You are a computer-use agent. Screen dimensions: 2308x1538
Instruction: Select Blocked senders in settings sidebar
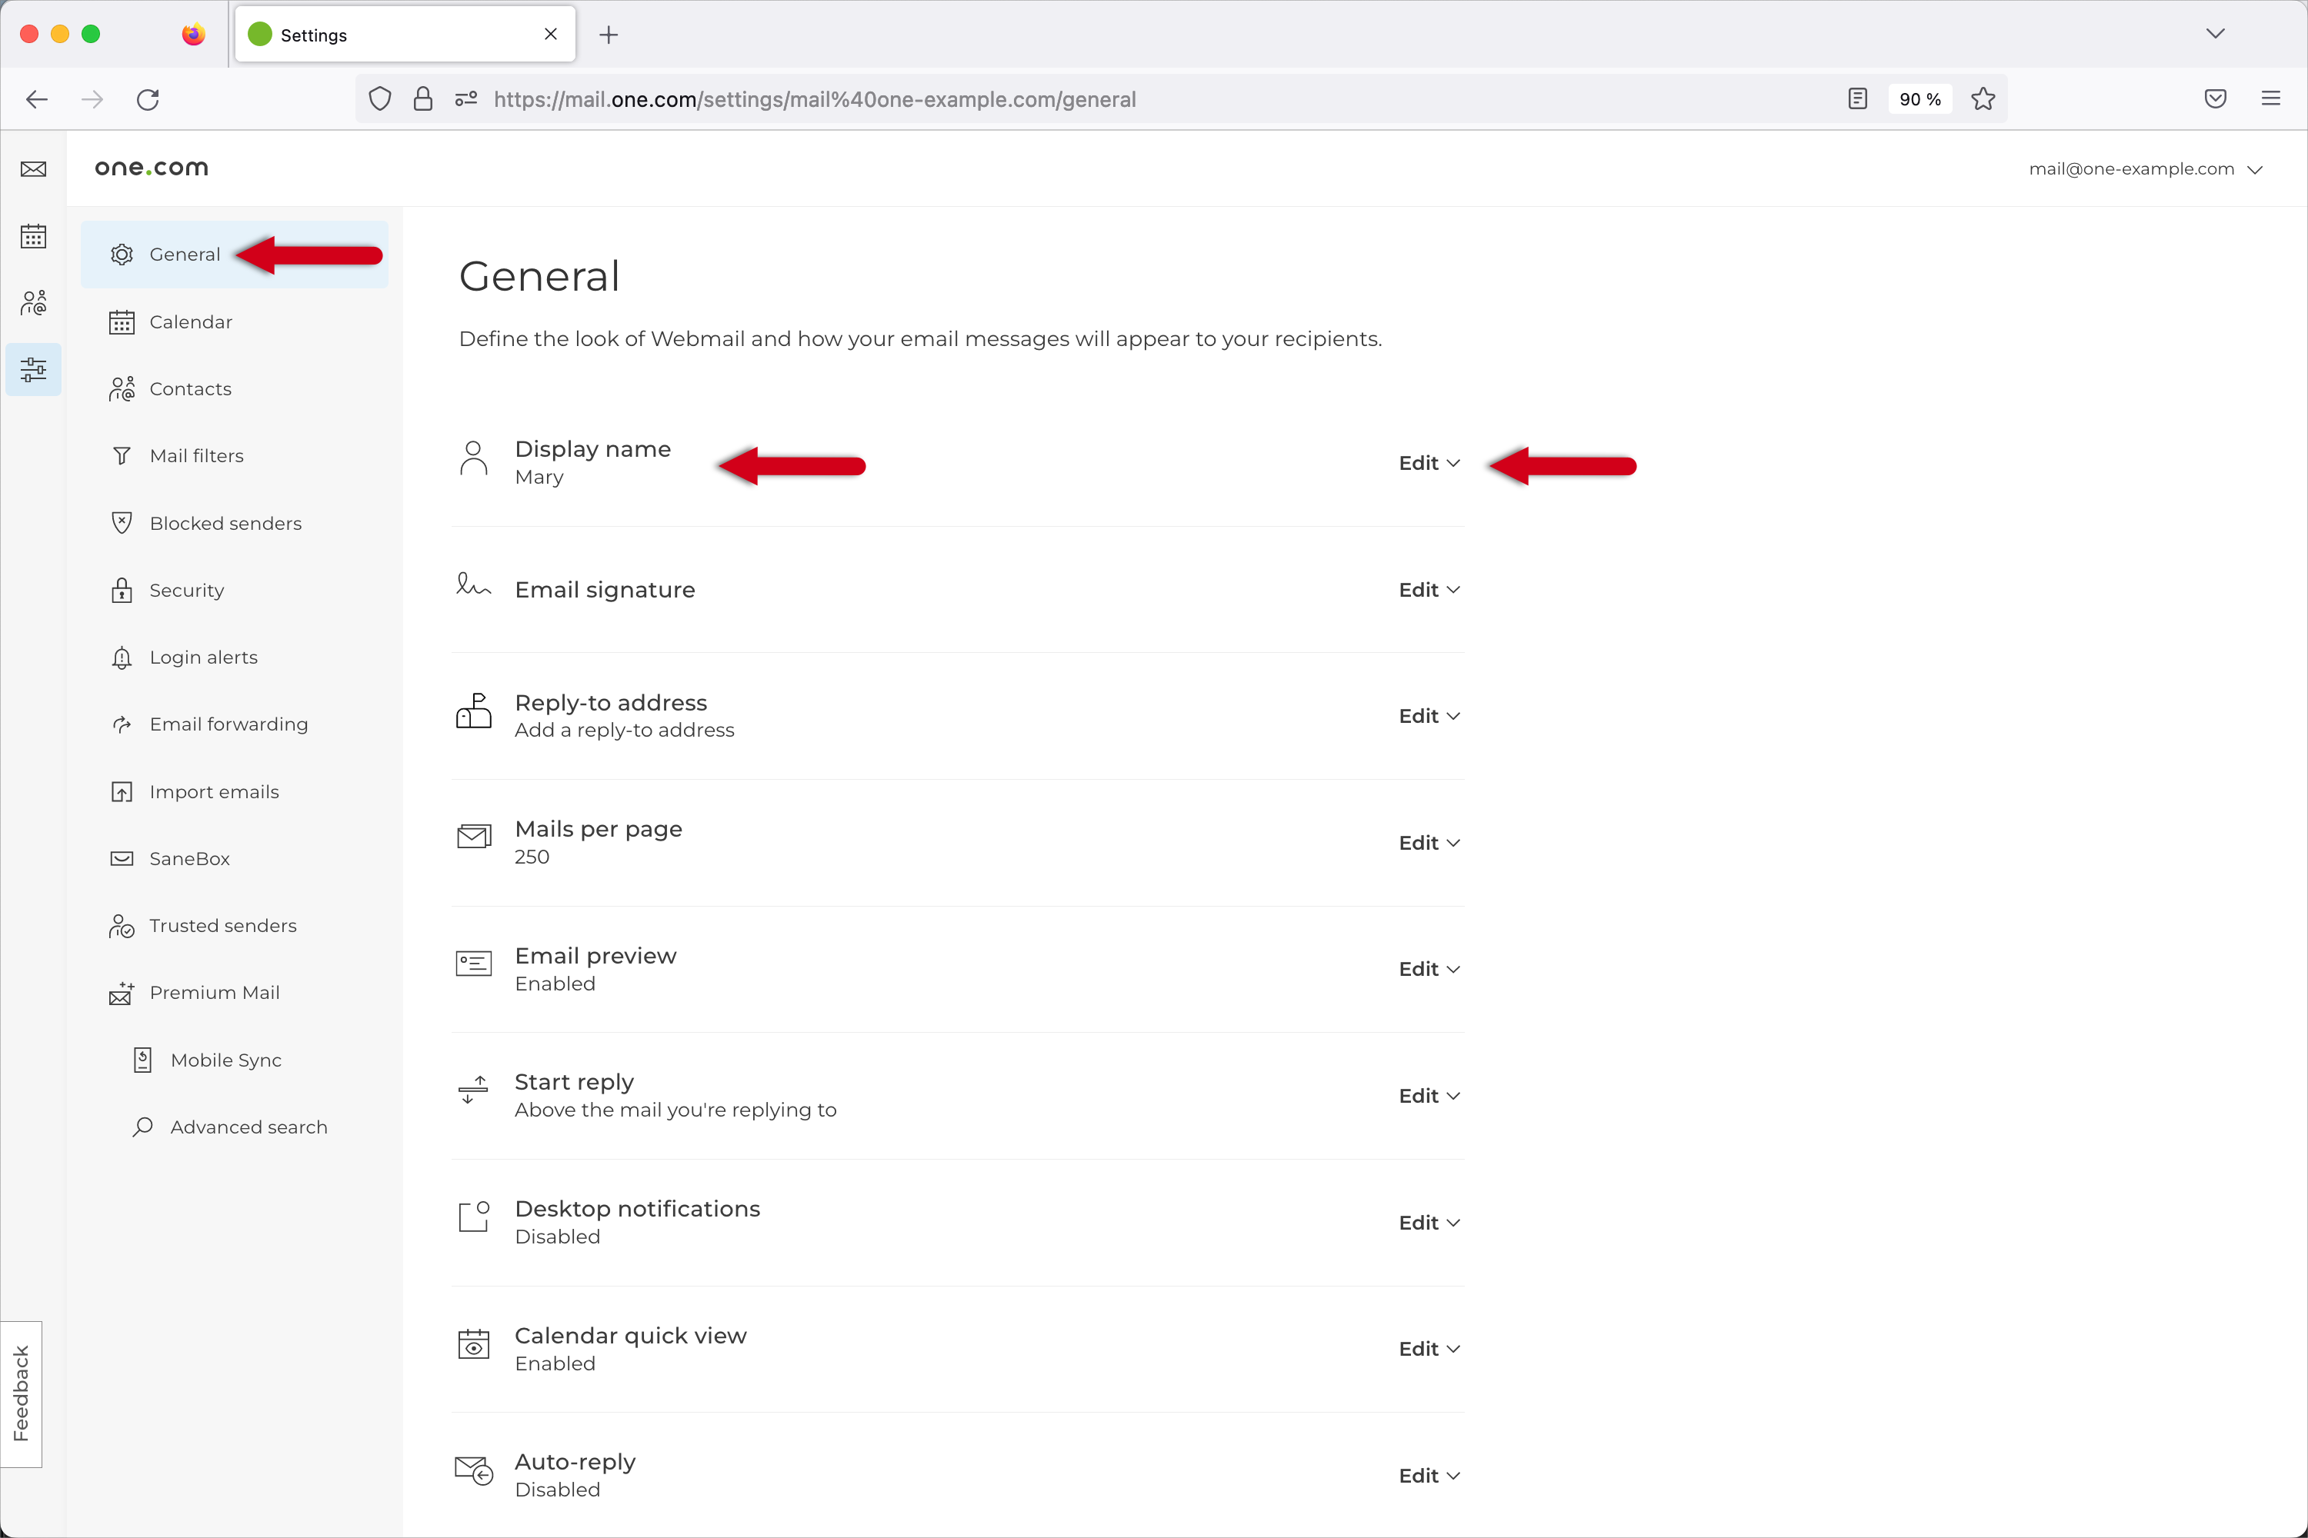pyautogui.click(x=225, y=523)
